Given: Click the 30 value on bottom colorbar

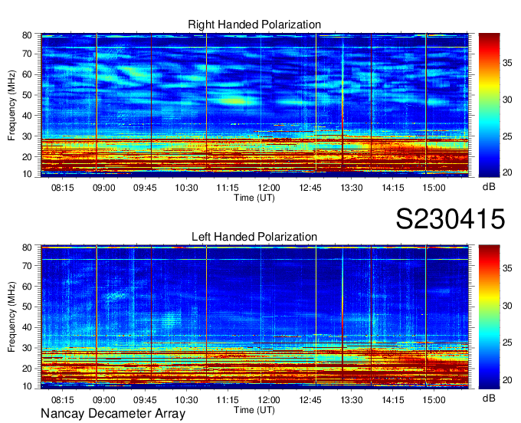Looking at the screenshot, I should coord(507,306).
